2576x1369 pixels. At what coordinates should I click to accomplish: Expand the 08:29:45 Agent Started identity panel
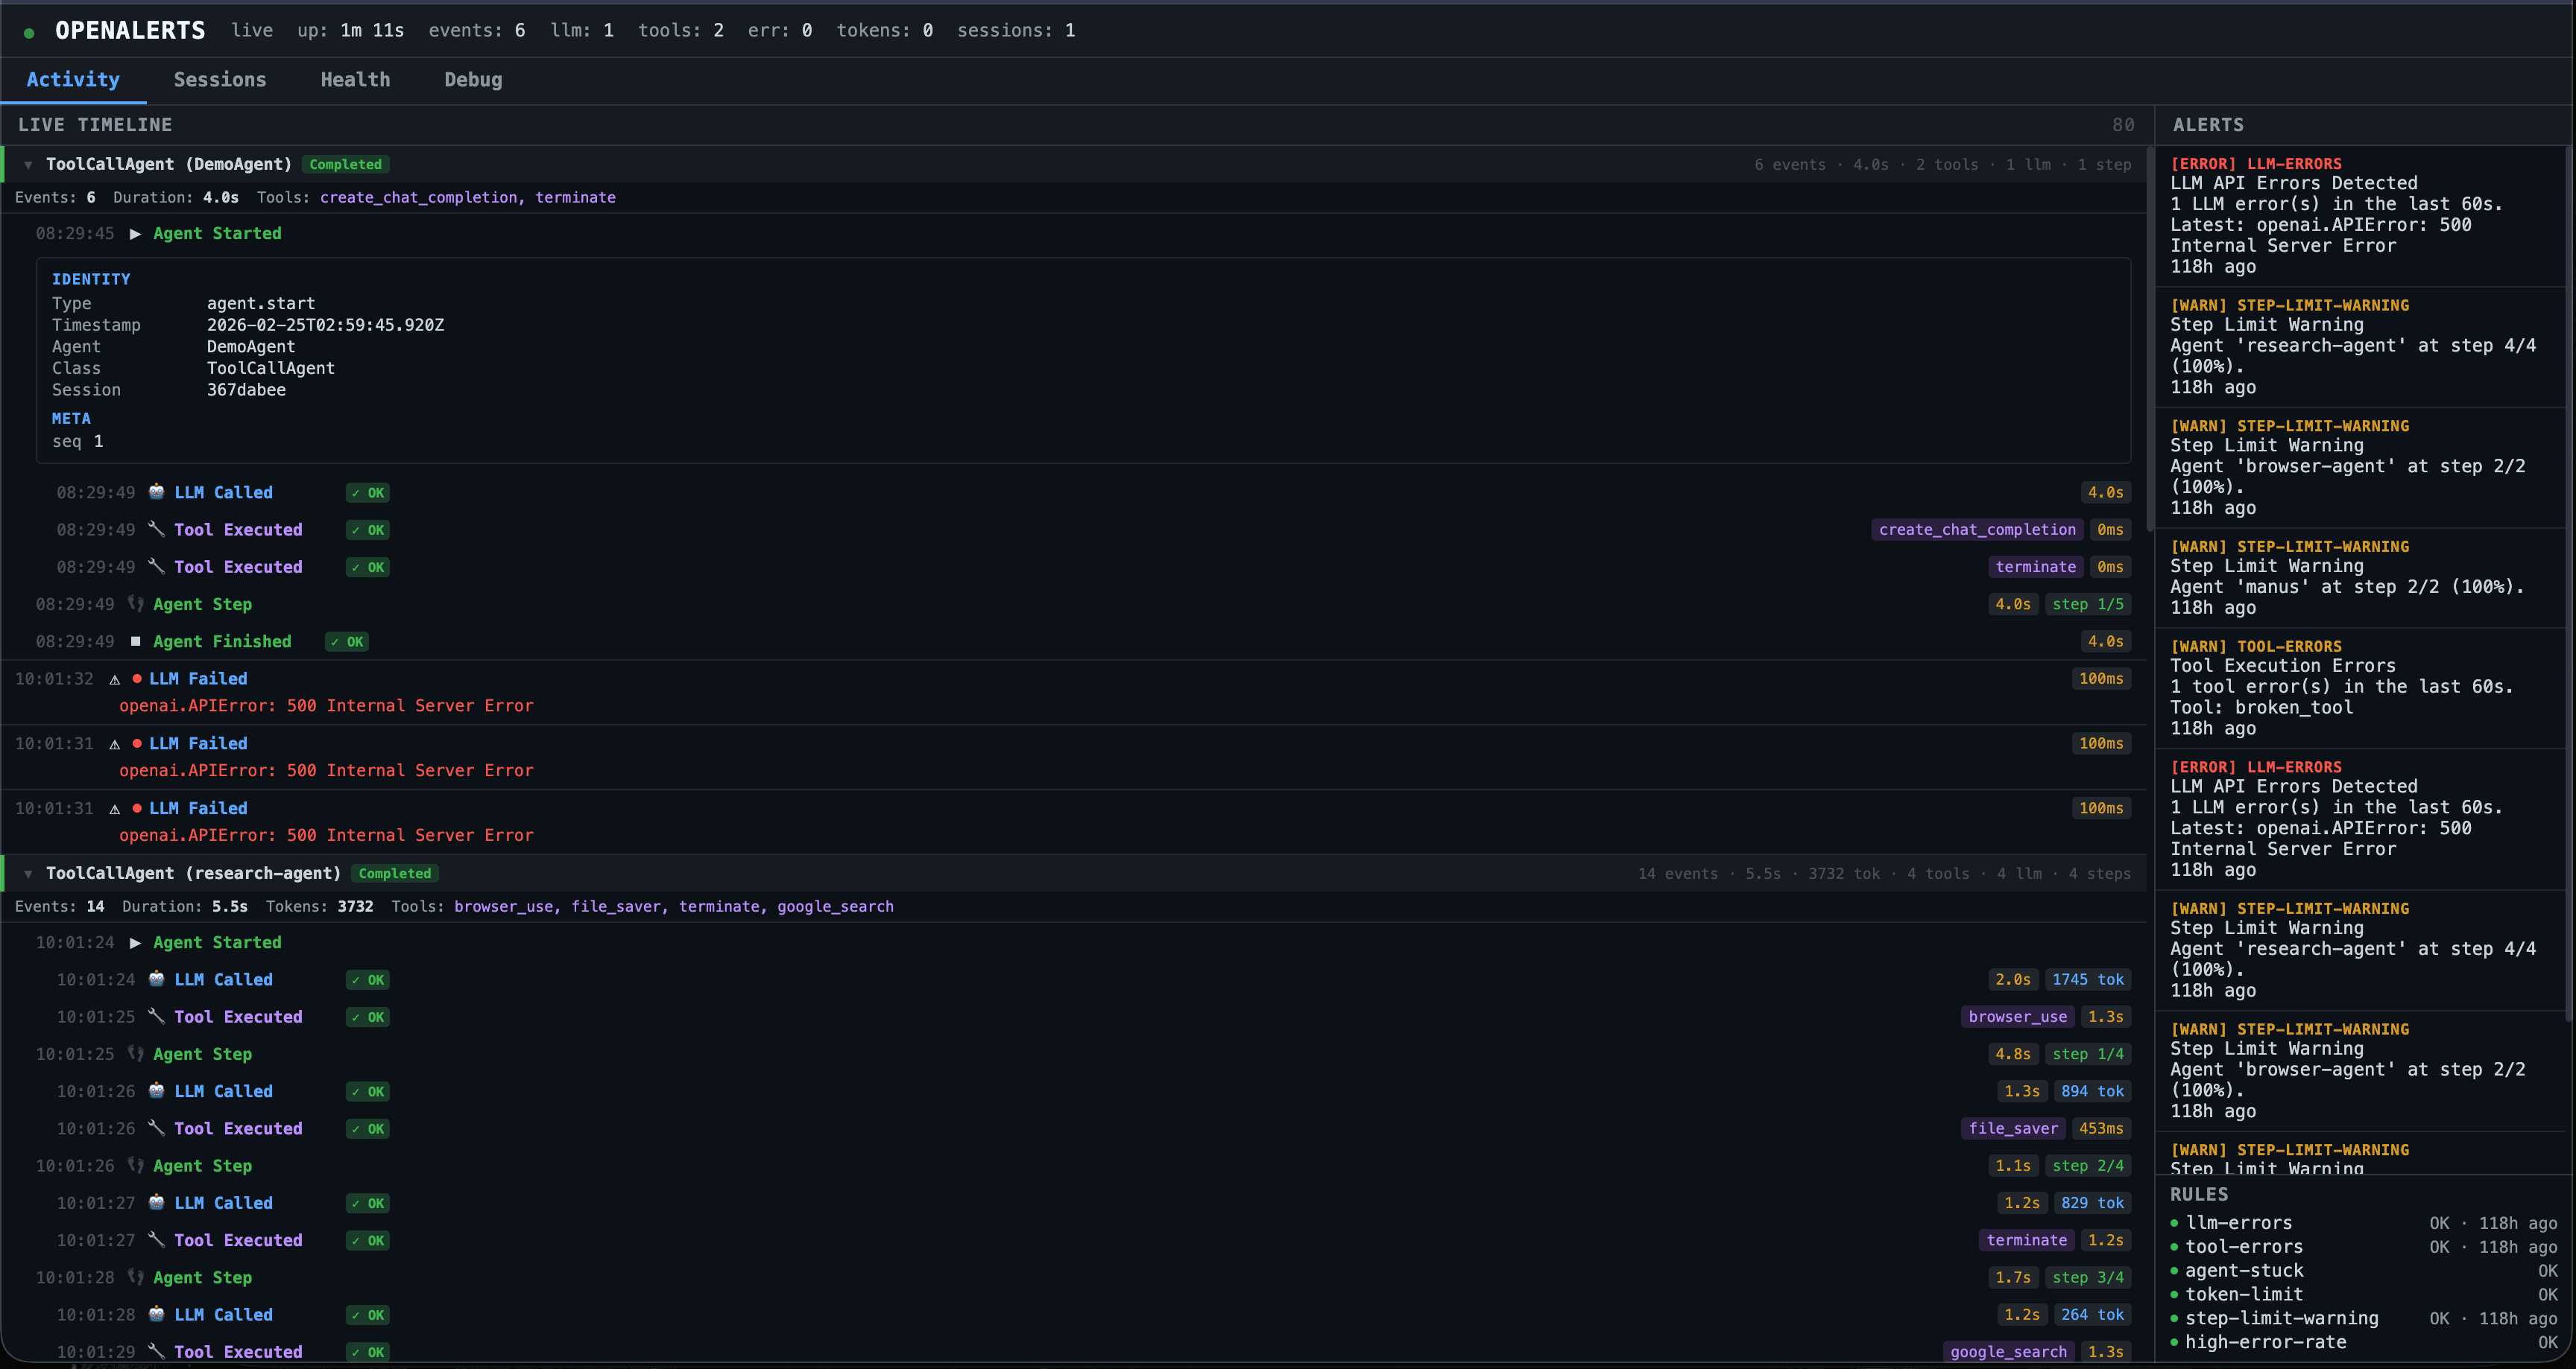(218, 233)
